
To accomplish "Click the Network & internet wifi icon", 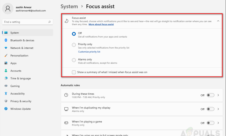I will [6, 48].
